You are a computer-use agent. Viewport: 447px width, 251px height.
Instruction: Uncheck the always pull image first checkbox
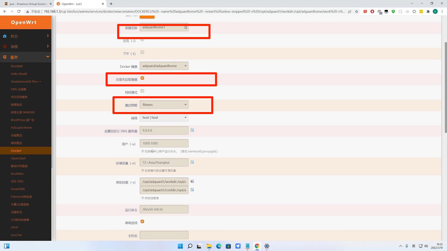click(x=142, y=78)
